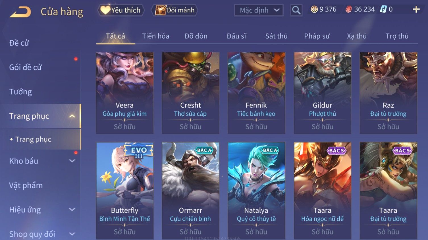
Task: Tap the red ruby currency icon
Action: coord(348,9)
